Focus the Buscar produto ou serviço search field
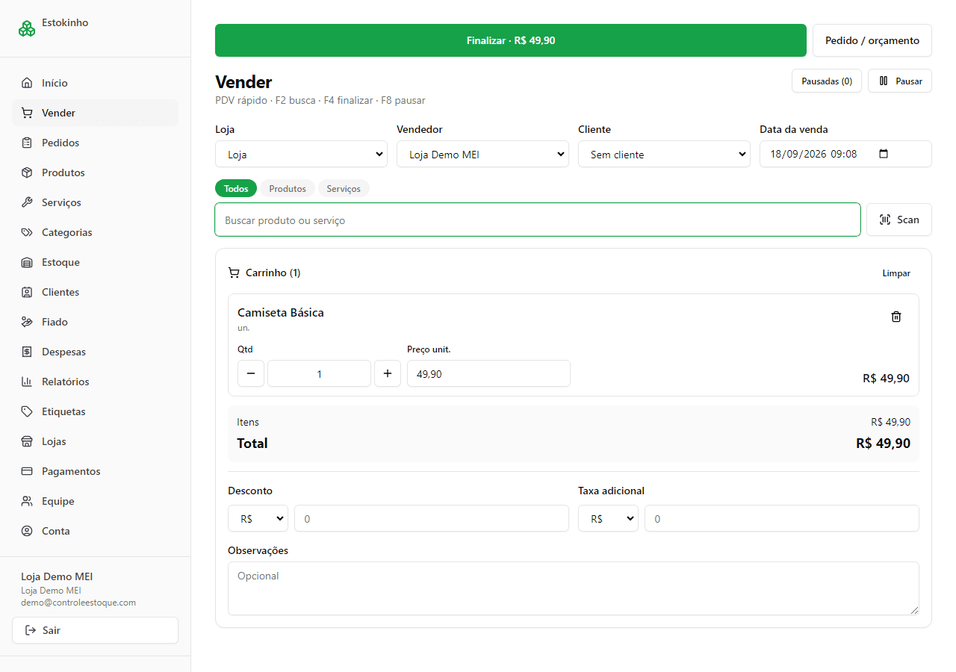The image size is (956, 672). (x=538, y=220)
